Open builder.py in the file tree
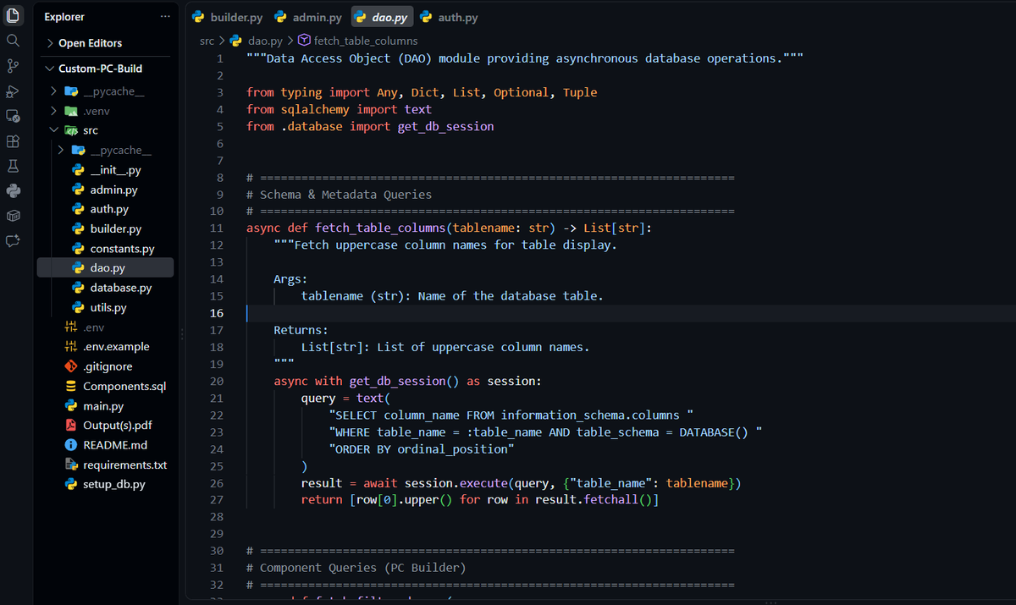 point(106,228)
